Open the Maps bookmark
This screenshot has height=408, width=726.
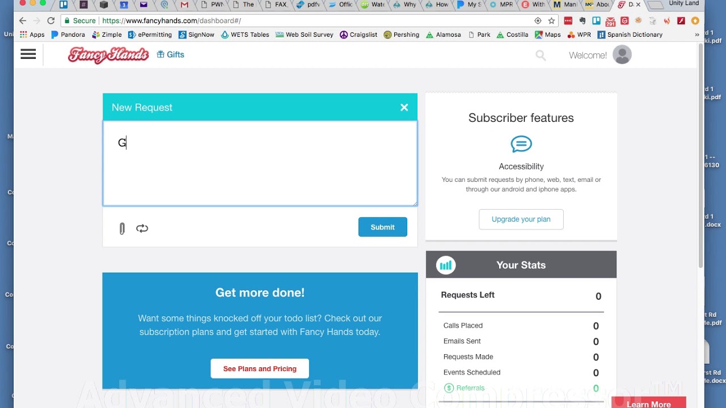[548, 35]
